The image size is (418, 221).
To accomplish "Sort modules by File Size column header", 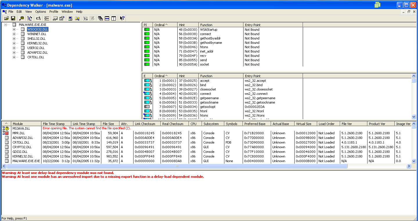I will pos(110,124).
